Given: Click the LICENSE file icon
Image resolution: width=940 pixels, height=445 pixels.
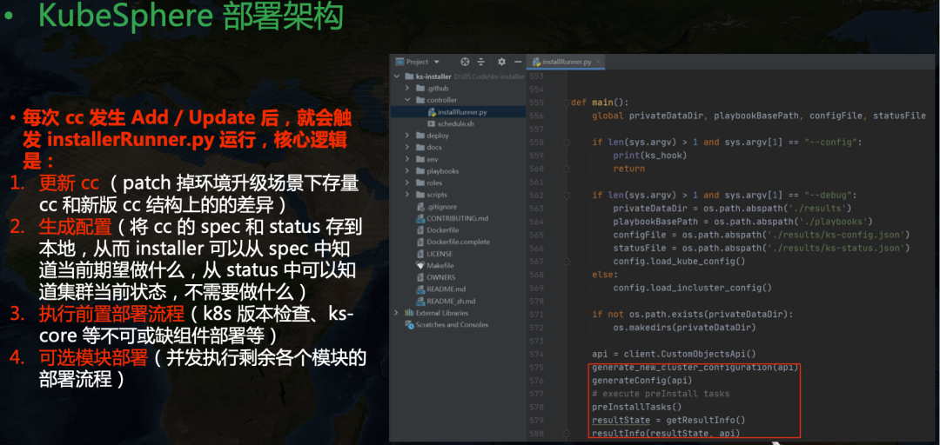Looking at the screenshot, I should coord(420,254).
